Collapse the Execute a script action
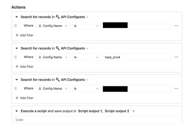The width and height of the screenshot is (186, 124). (x=17, y=111)
